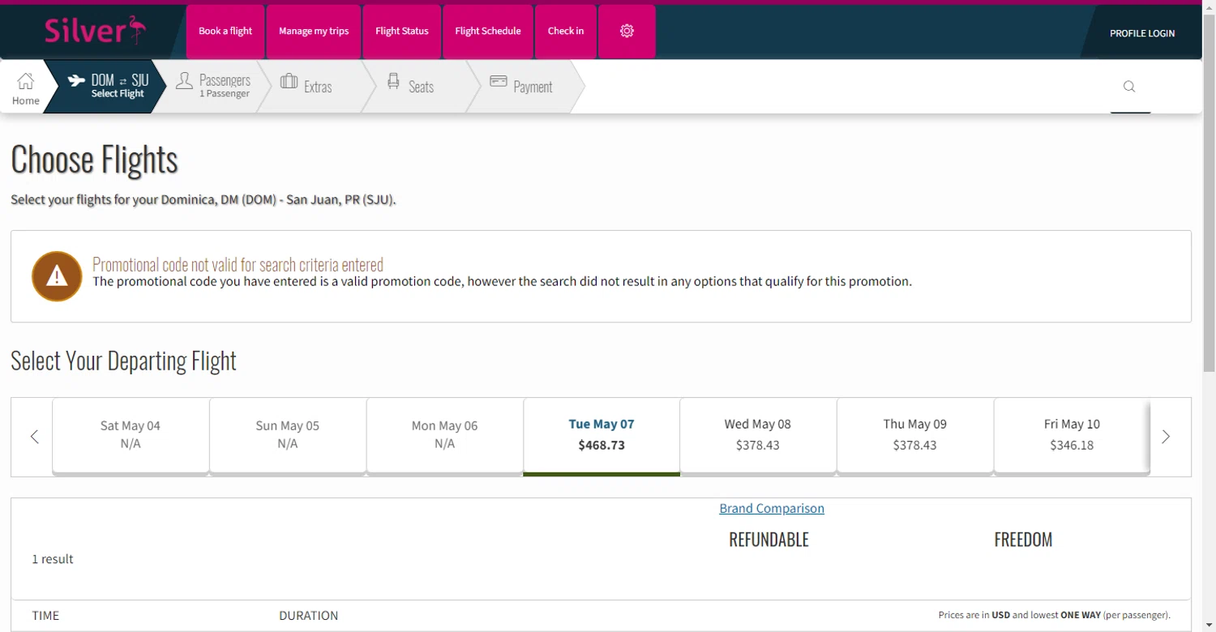Viewport: 1216px width, 632px height.
Task: Click the TIME column header
Action: point(45,615)
